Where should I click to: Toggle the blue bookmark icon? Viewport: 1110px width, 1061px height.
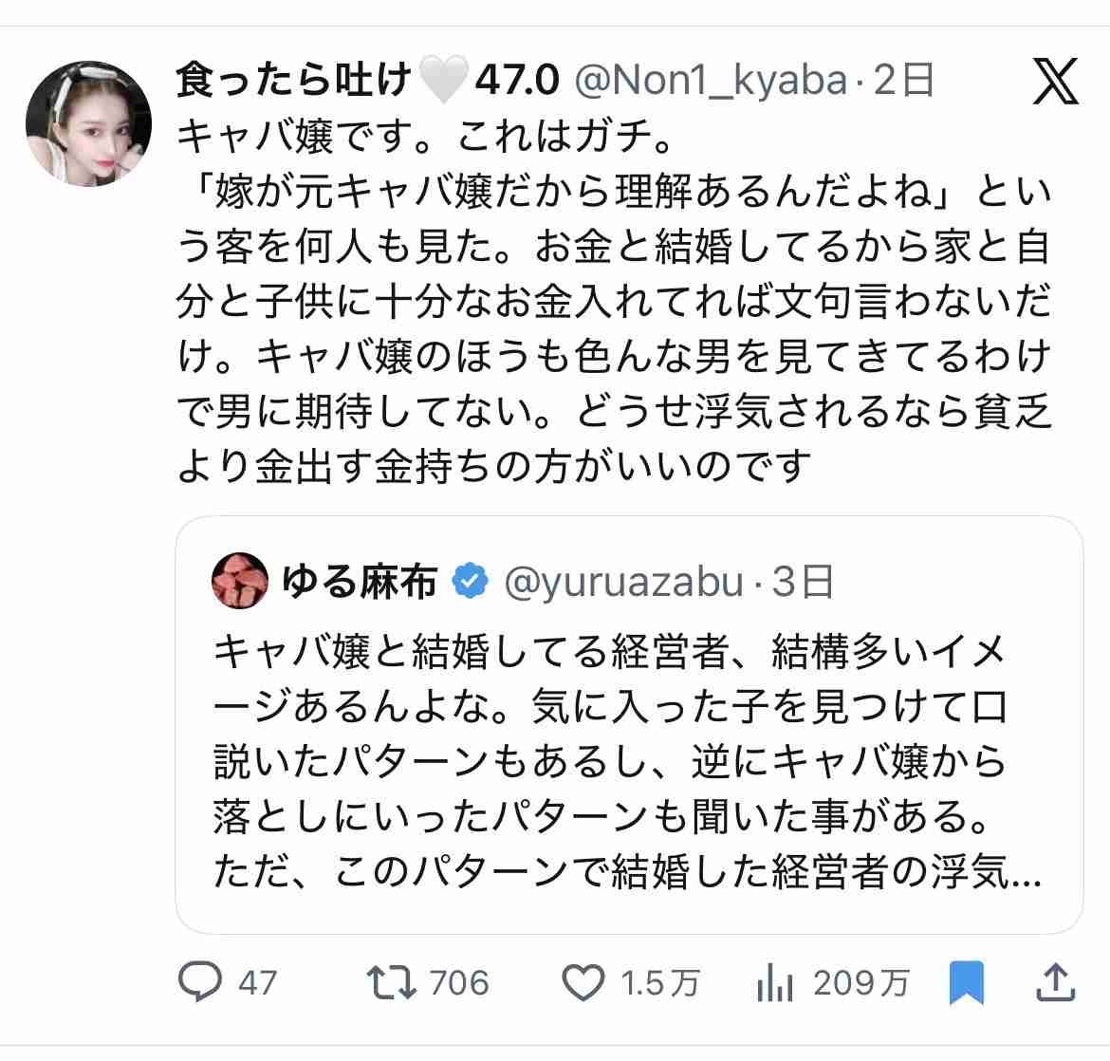[968, 981]
